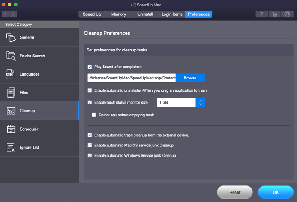This screenshot has width=297, height=202.
Task: Click the Reset button
Action: (235, 192)
